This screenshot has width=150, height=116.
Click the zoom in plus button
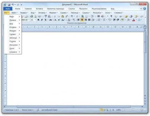click(x=142, y=110)
